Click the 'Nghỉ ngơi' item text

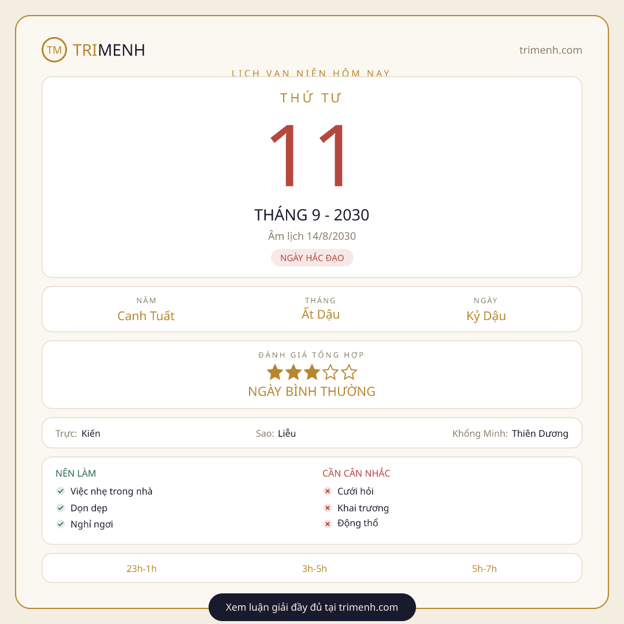tap(91, 525)
